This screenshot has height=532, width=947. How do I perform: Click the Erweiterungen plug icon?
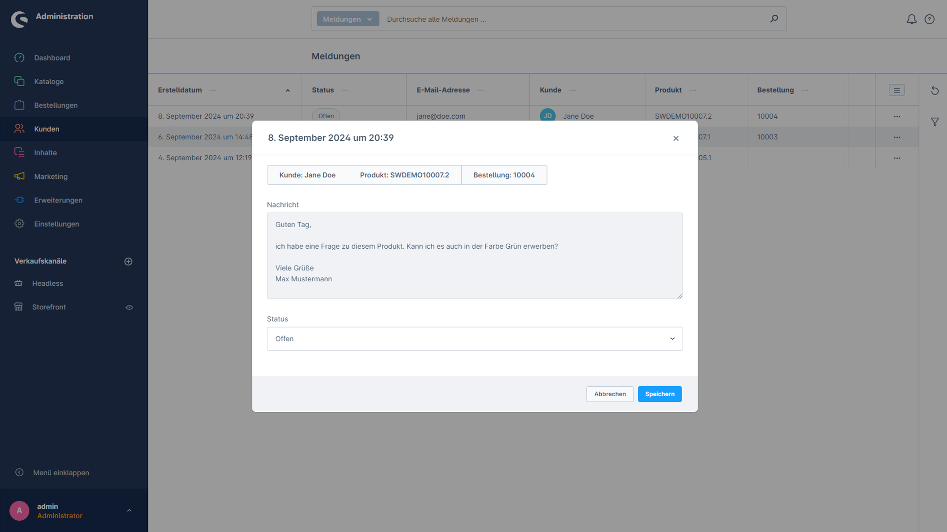19,200
